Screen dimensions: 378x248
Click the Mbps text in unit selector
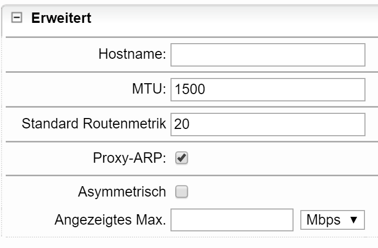pos(323,220)
